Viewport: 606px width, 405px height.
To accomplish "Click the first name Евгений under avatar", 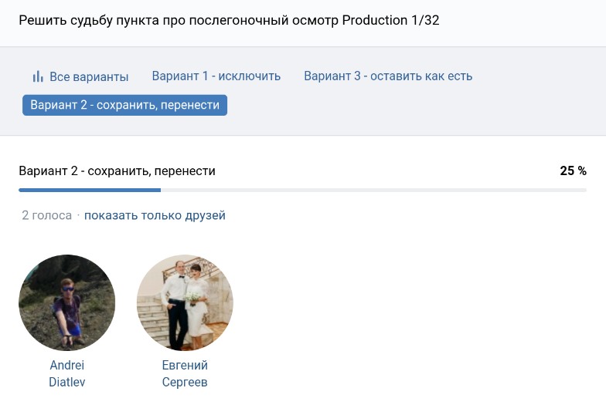I will pyautogui.click(x=185, y=366).
